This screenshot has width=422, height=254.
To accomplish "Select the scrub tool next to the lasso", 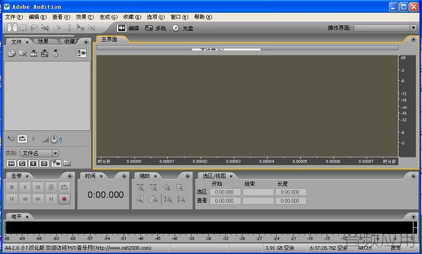I will tap(45, 28).
